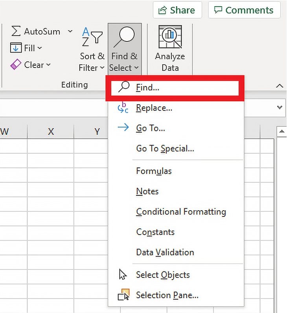Open the Sort & Filter menu

point(92,50)
